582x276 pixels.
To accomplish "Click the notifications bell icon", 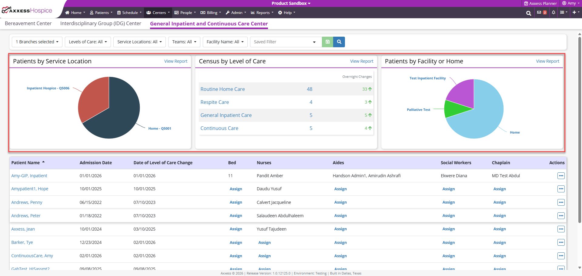I will 554,12.
